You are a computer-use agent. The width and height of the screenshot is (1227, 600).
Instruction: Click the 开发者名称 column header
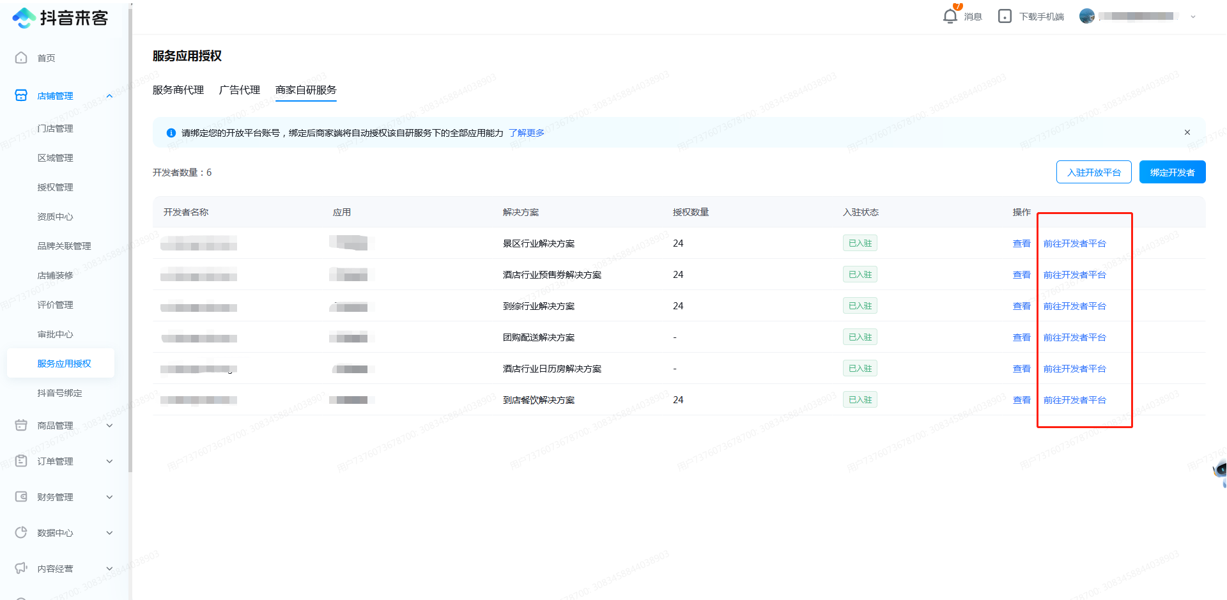tap(186, 212)
